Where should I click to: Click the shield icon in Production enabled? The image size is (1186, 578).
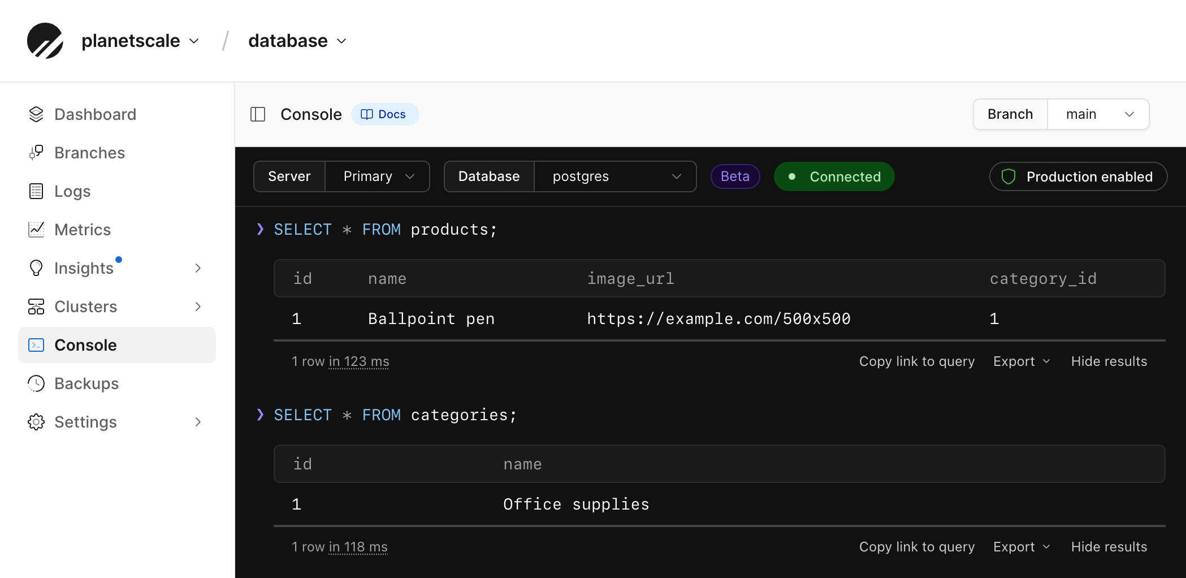tap(1008, 176)
